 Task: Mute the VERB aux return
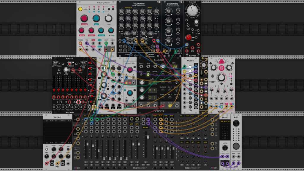(155, 162)
